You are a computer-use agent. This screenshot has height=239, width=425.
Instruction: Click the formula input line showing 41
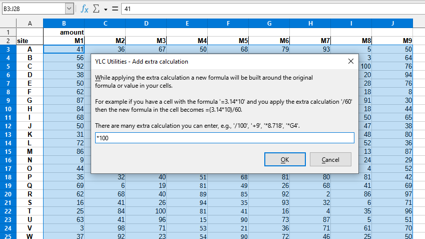[x=273, y=9]
